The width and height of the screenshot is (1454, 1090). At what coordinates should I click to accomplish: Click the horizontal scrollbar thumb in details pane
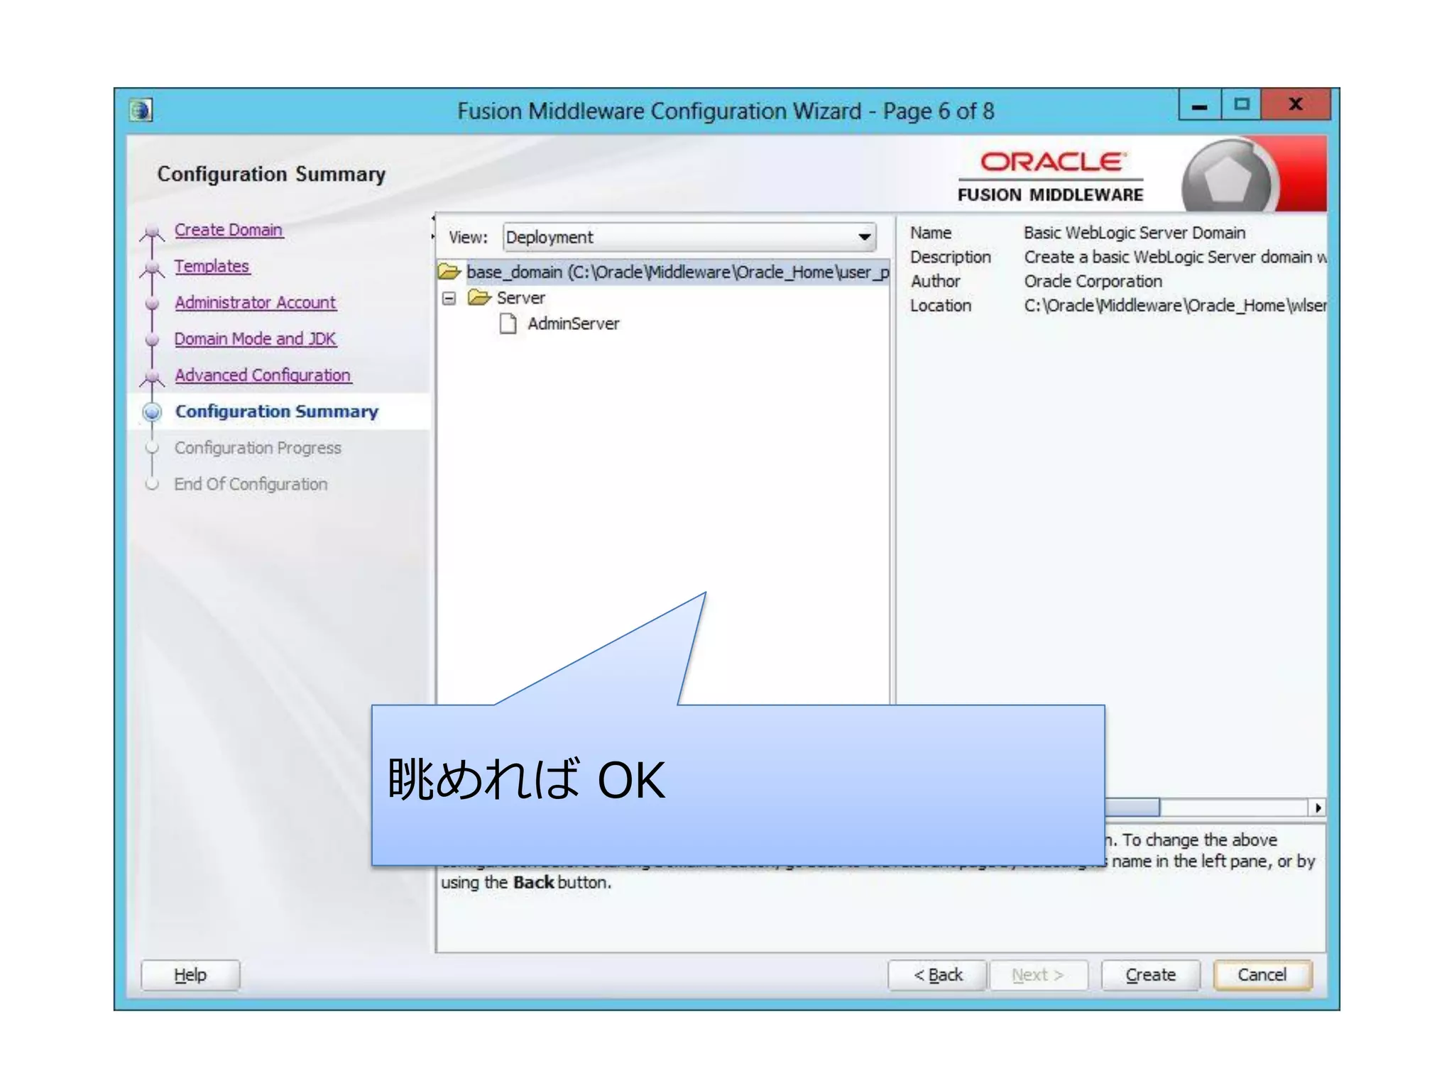point(1132,808)
